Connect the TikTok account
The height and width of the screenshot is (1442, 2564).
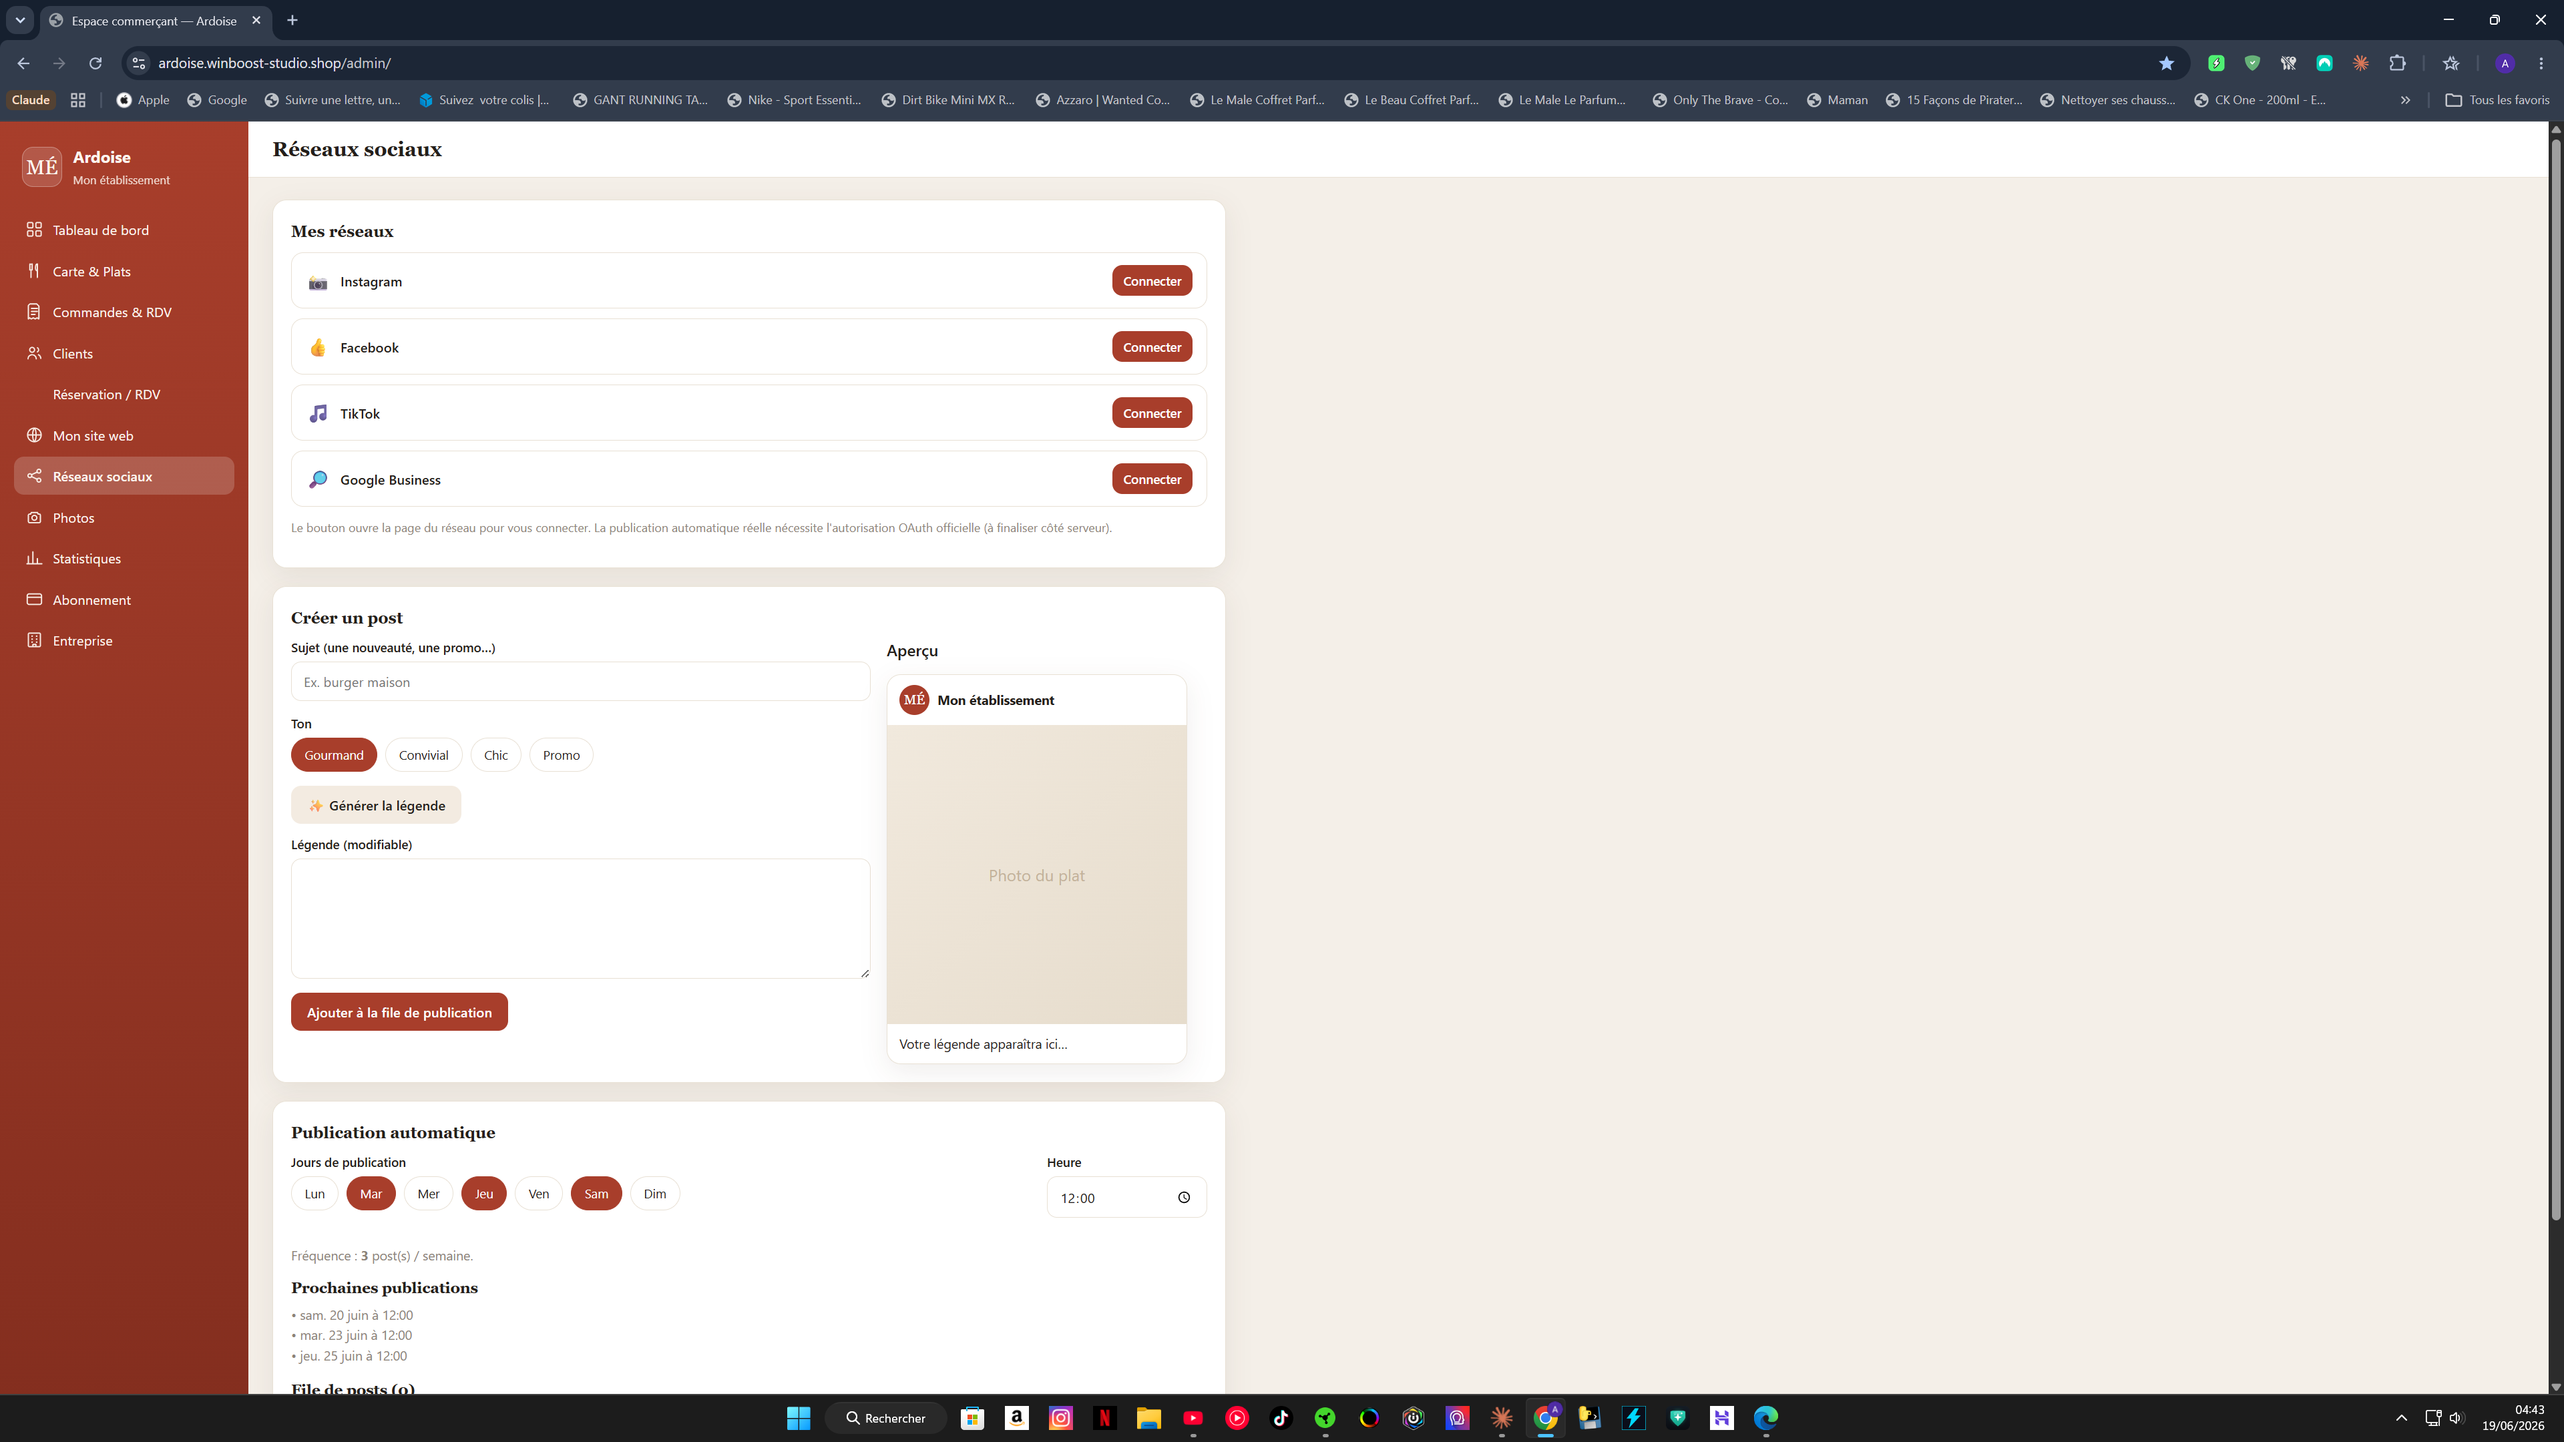point(1152,413)
